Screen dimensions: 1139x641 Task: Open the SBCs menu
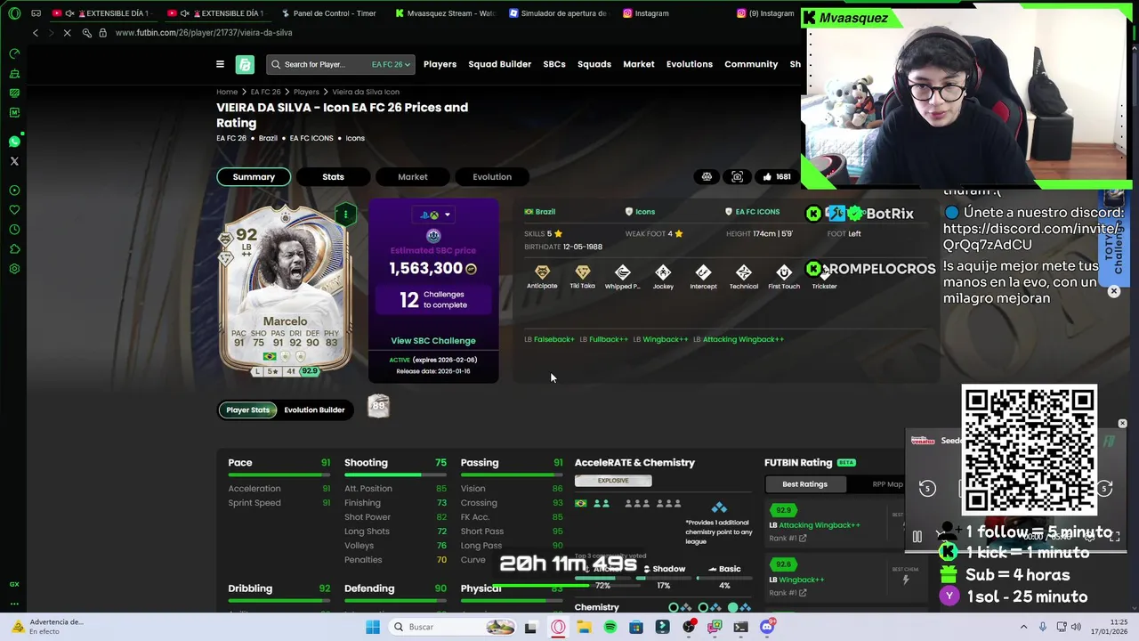pos(554,64)
